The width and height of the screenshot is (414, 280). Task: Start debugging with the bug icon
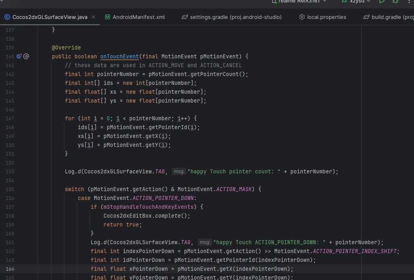click(x=395, y=1)
